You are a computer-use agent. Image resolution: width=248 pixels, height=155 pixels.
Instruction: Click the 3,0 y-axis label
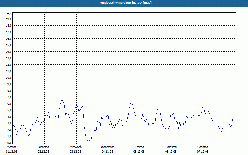tap(9, 123)
